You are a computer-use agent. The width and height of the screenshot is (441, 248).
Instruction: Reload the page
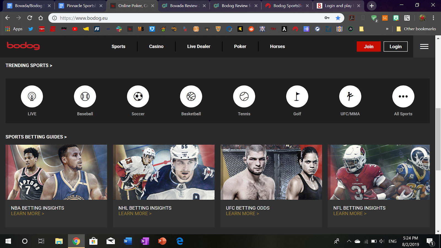[x=30, y=18]
